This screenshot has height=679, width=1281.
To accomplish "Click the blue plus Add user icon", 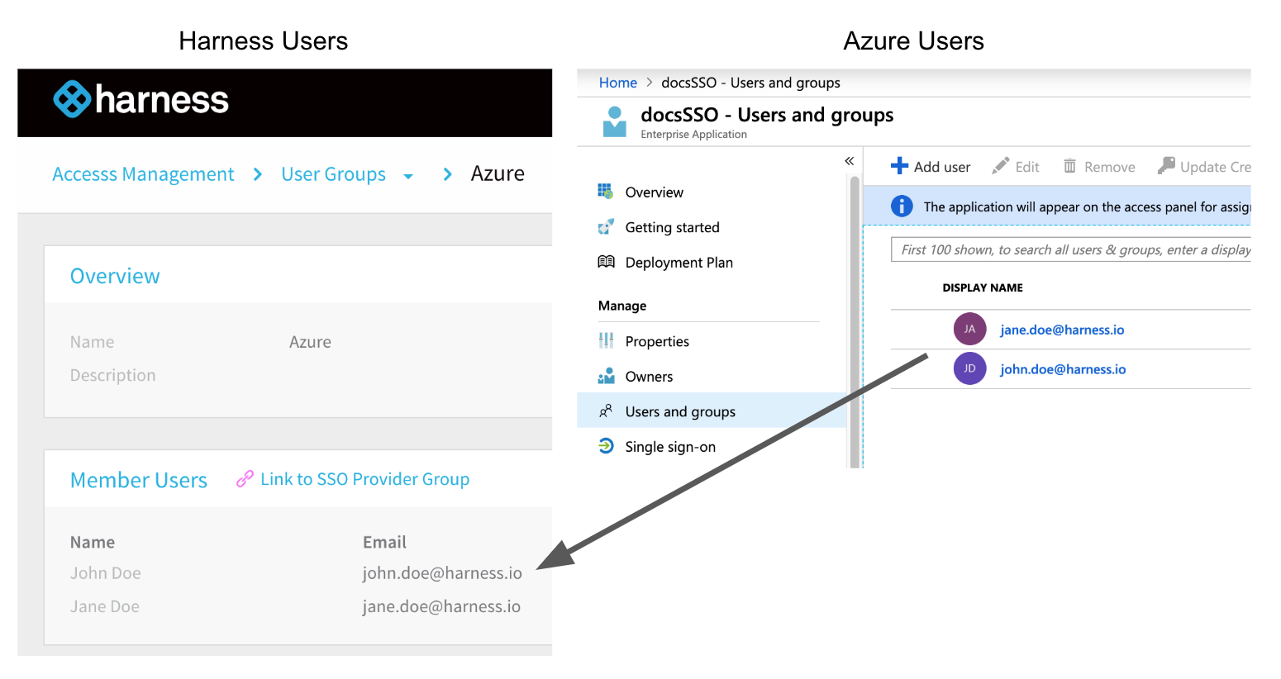I will 899,166.
